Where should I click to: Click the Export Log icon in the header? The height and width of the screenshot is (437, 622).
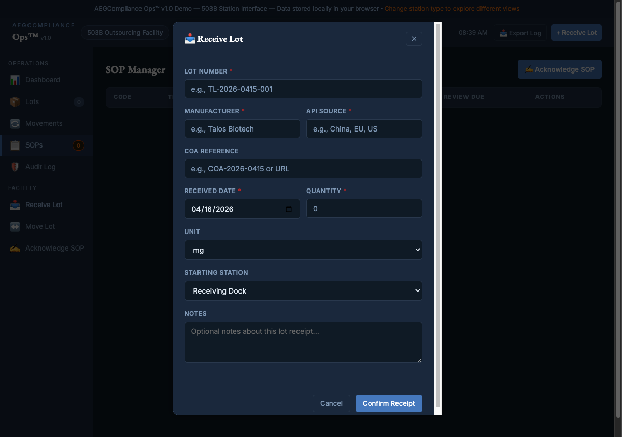click(x=503, y=33)
